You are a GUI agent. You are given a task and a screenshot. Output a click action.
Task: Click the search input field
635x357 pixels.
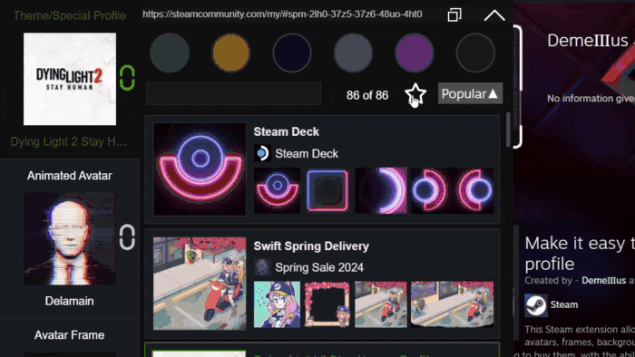[234, 94]
